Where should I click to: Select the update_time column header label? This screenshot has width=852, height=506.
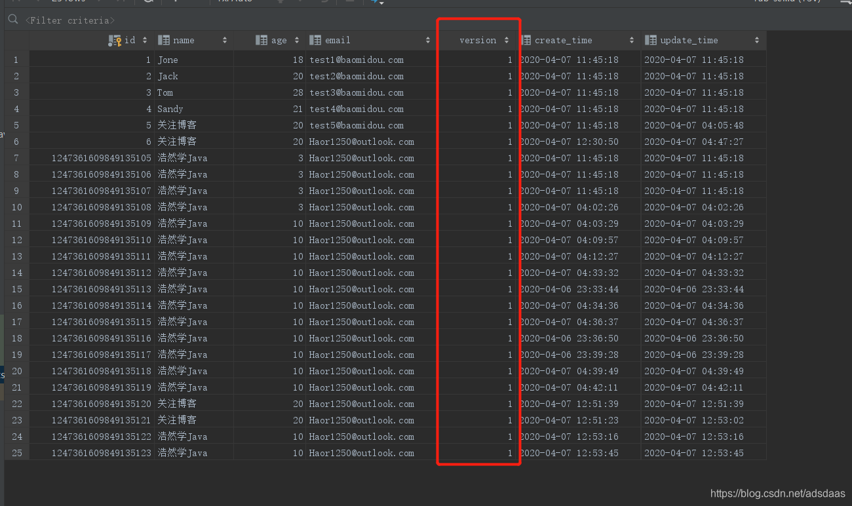pyautogui.click(x=689, y=41)
